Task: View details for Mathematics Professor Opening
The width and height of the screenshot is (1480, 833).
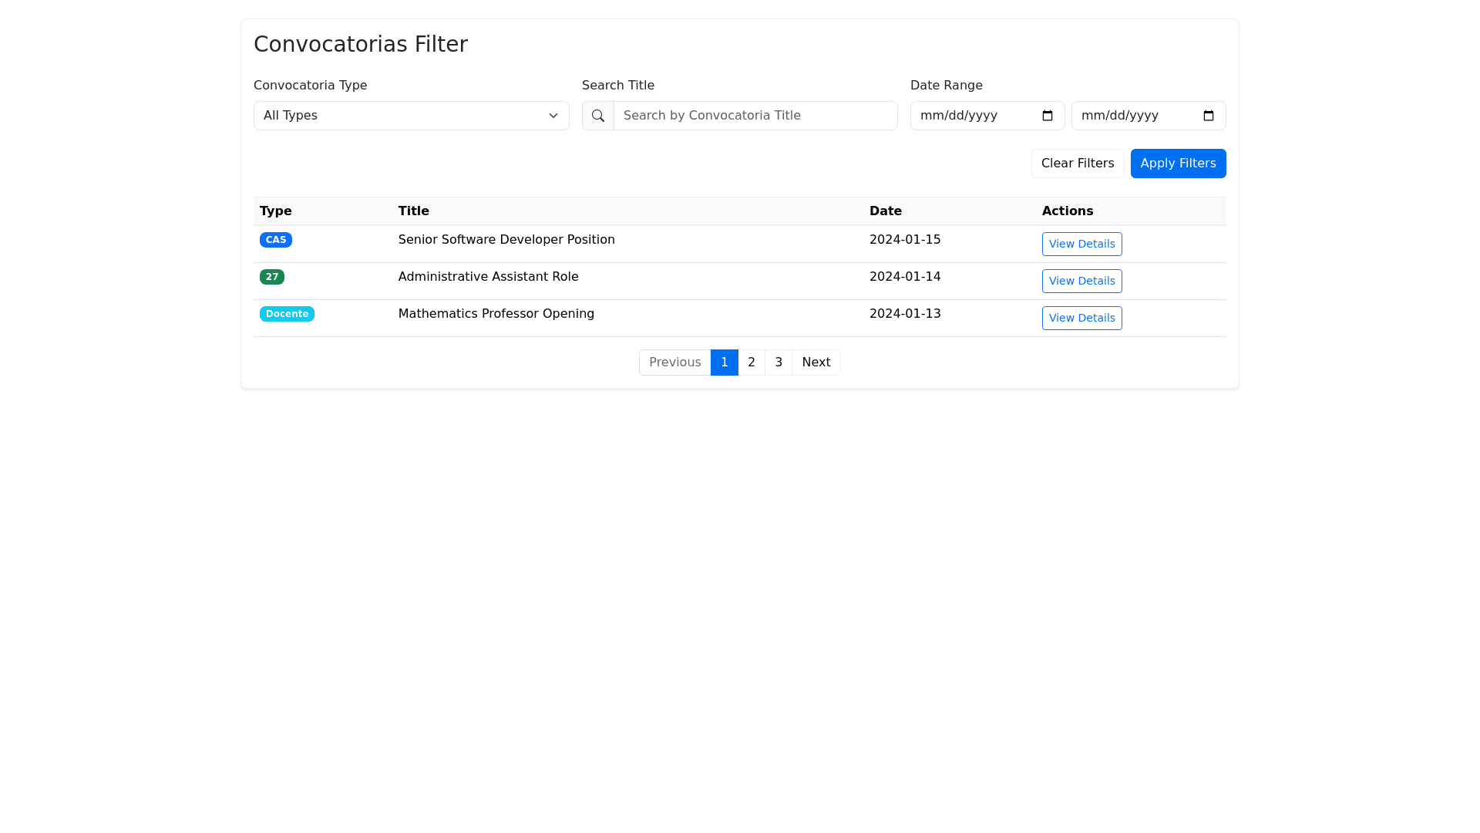Action: [x=1081, y=318]
